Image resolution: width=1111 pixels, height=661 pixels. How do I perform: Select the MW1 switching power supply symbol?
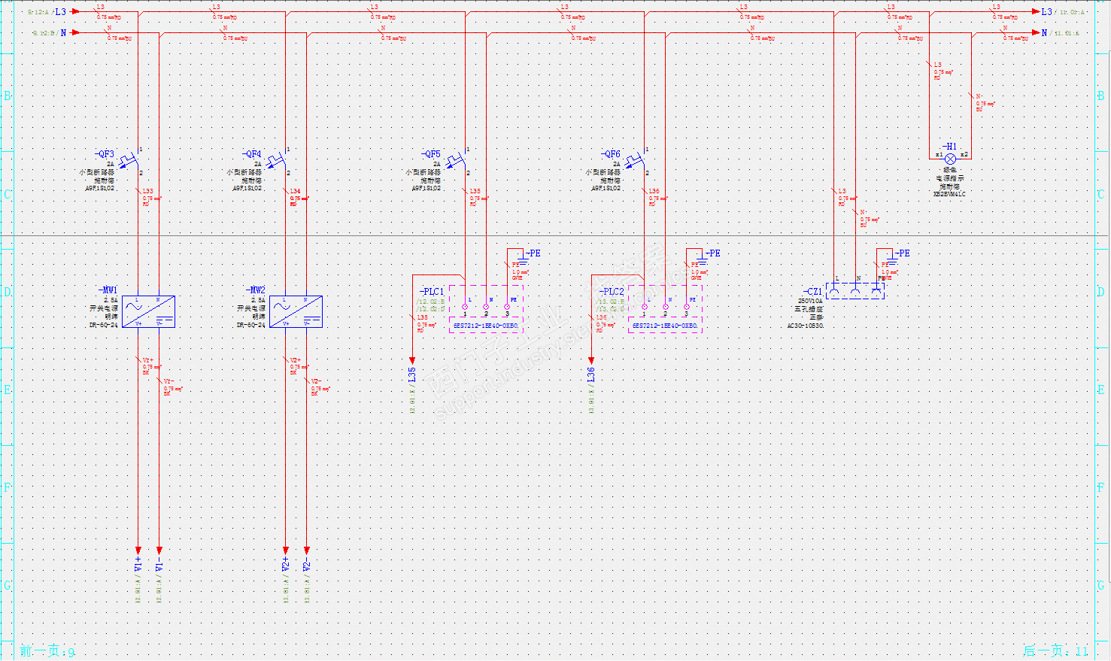tap(148, 311)
